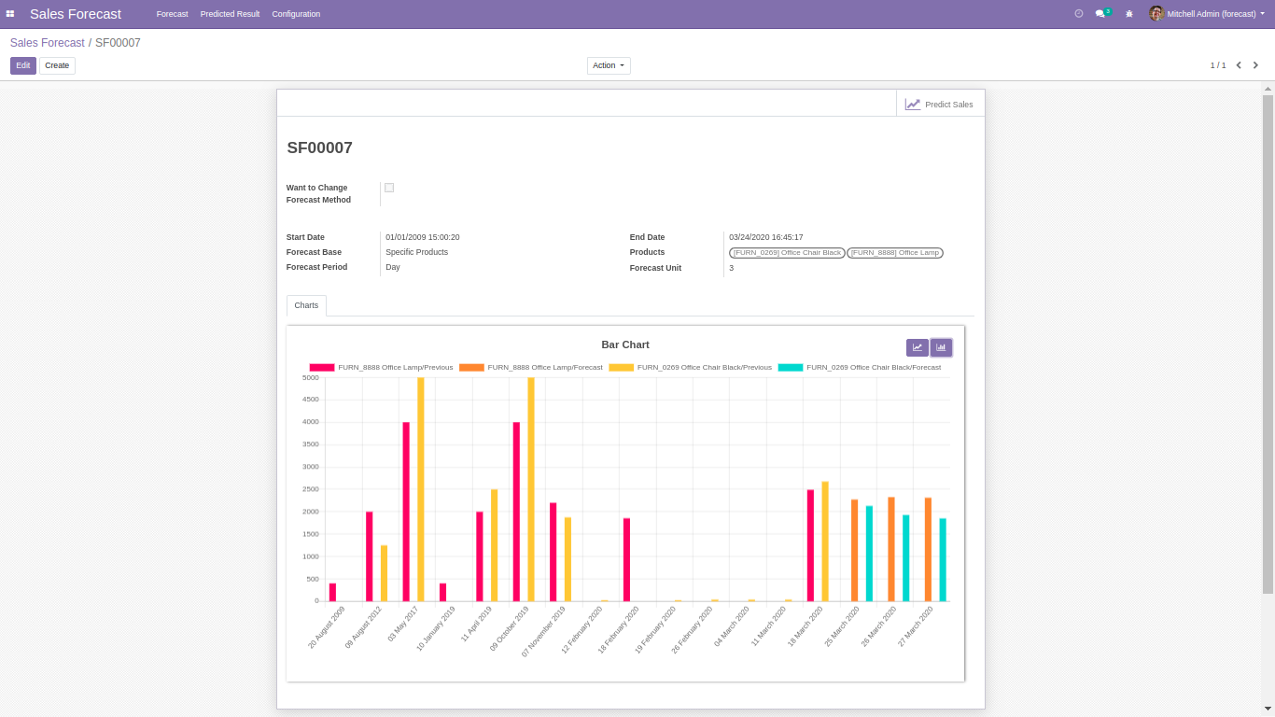Switch chart to line graph view
Image resolution: width=1275 pixels, height=717 pixels.
(x=917, y=347)
